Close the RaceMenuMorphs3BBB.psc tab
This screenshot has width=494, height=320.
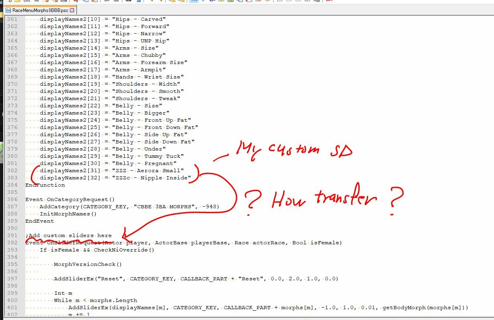coord(72,10)
